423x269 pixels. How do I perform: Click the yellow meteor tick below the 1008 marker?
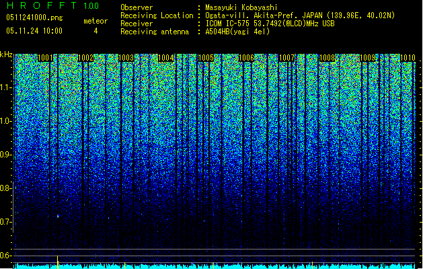313,265
